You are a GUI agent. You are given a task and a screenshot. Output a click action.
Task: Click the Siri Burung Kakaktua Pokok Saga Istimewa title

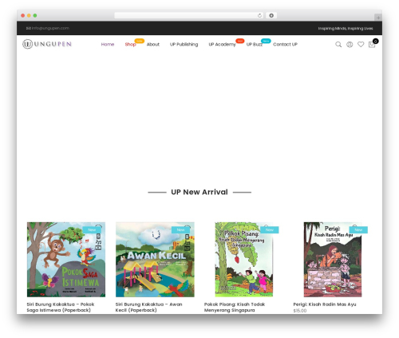click(61, 307)
